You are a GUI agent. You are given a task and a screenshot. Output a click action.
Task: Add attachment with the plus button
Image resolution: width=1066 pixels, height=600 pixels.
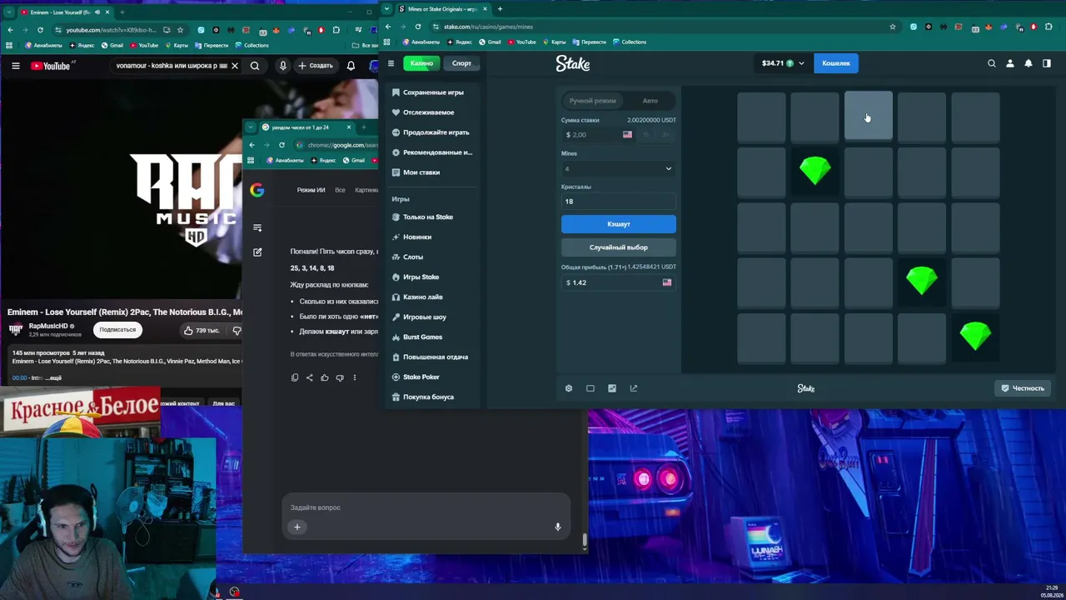[x=297, y=527]
